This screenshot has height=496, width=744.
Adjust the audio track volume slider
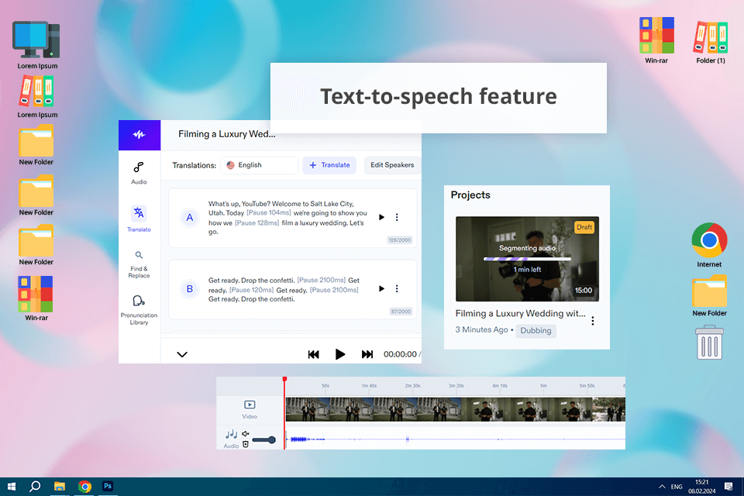point(263,440)
